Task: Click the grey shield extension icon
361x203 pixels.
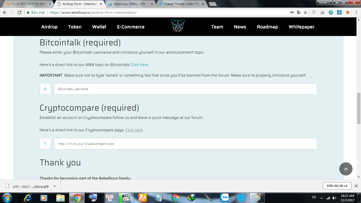Action: [314, 12]
